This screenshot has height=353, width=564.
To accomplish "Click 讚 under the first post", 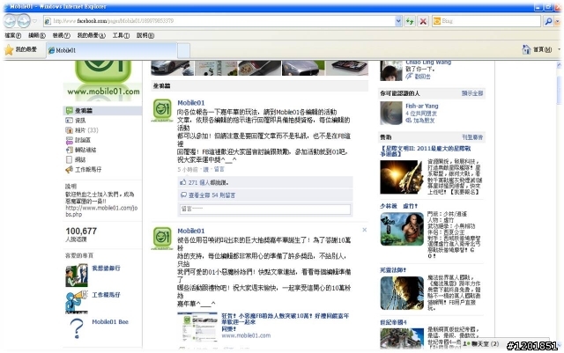I will pos(206,169).
